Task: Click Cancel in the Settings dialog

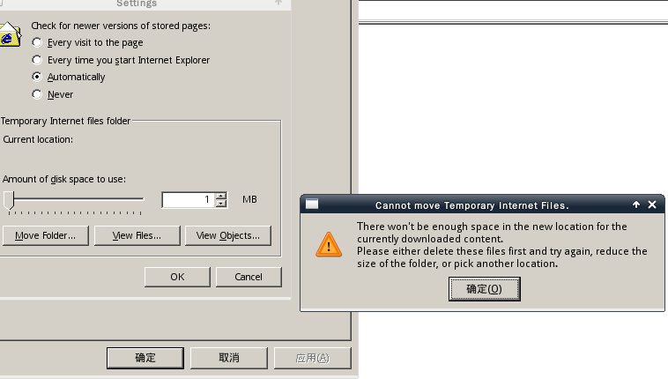Action: 249,277
